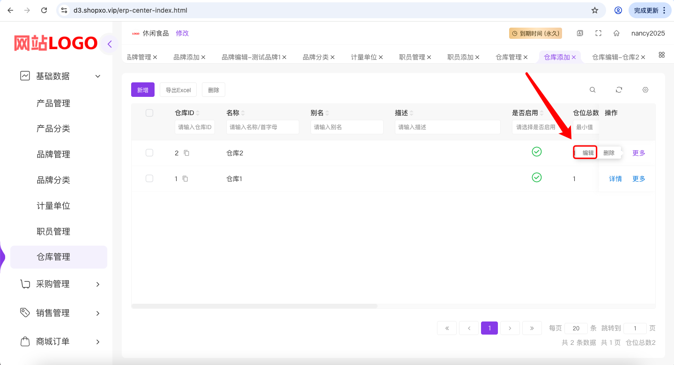Focus the 请输入名称/首字母 filter field

[263, 127]
